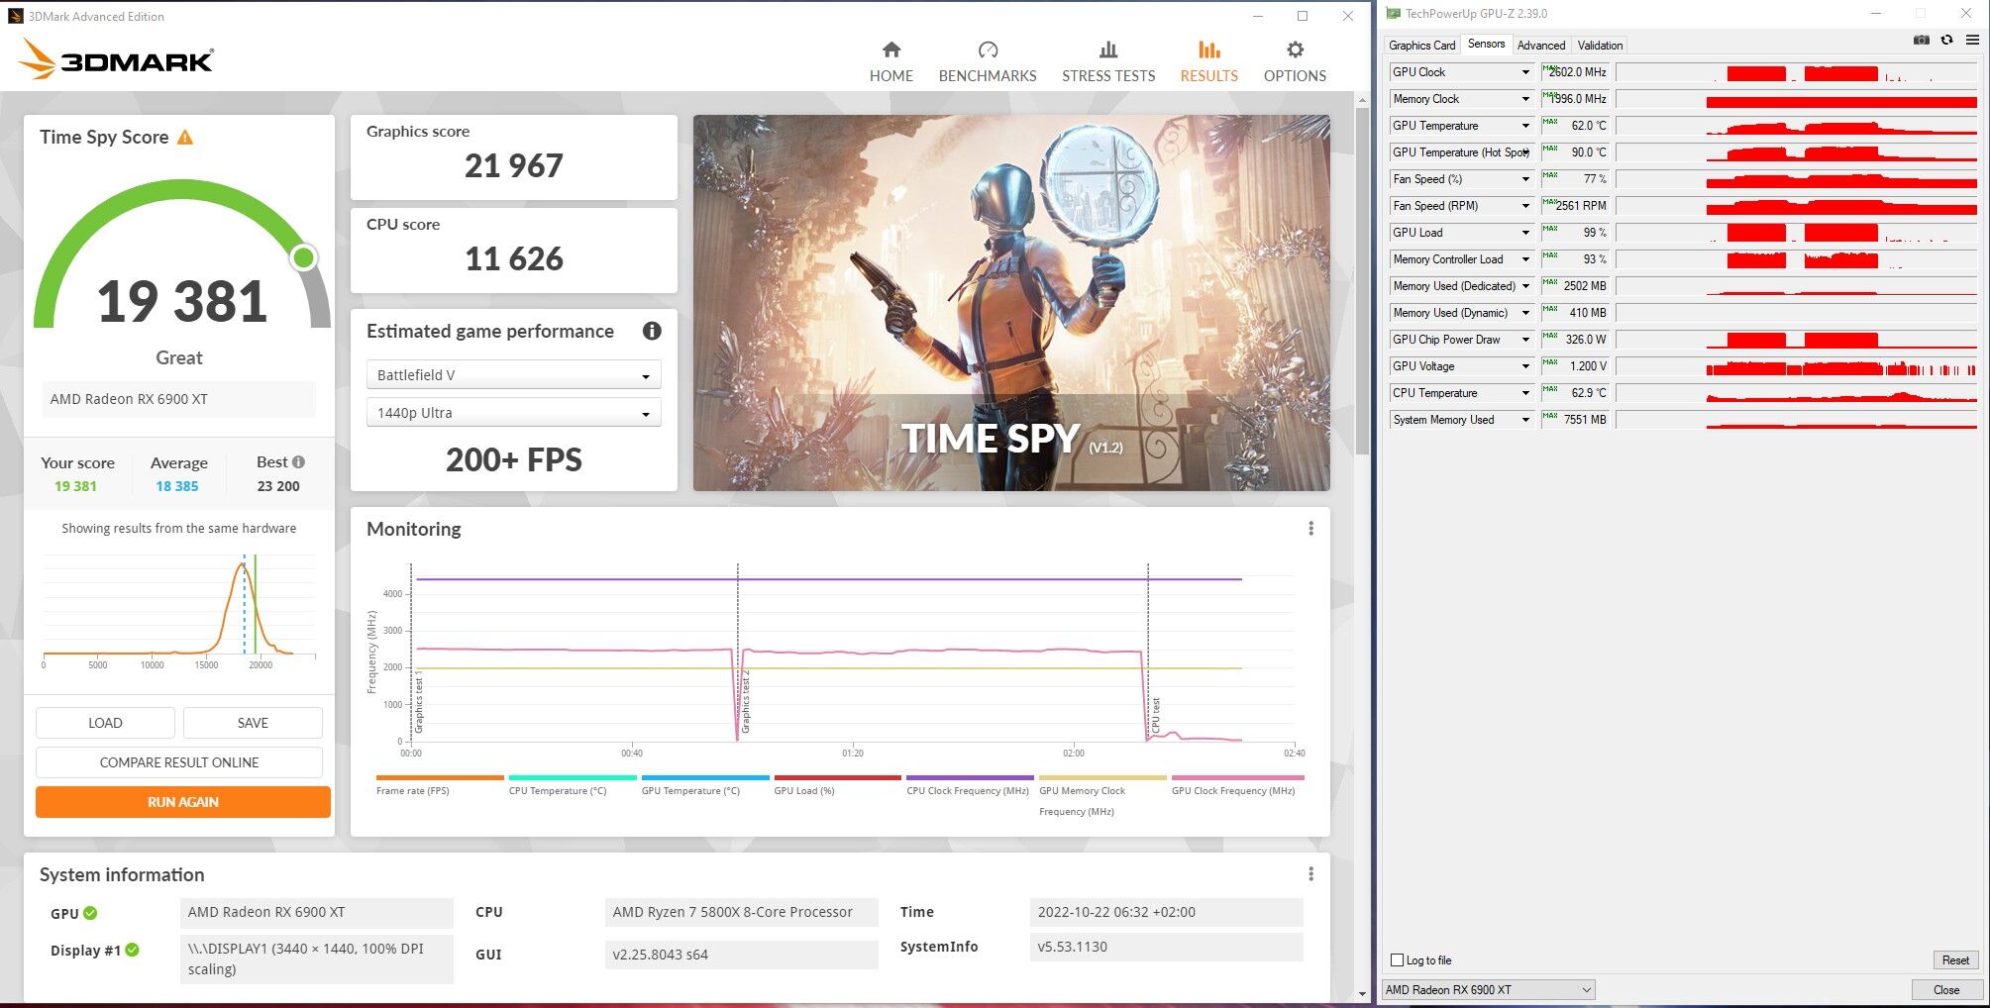This screenshot has height=1008, width=1990.
Task: Toggle the GPU Memory Clock Frequency legend
Action: click(1101, 796)
